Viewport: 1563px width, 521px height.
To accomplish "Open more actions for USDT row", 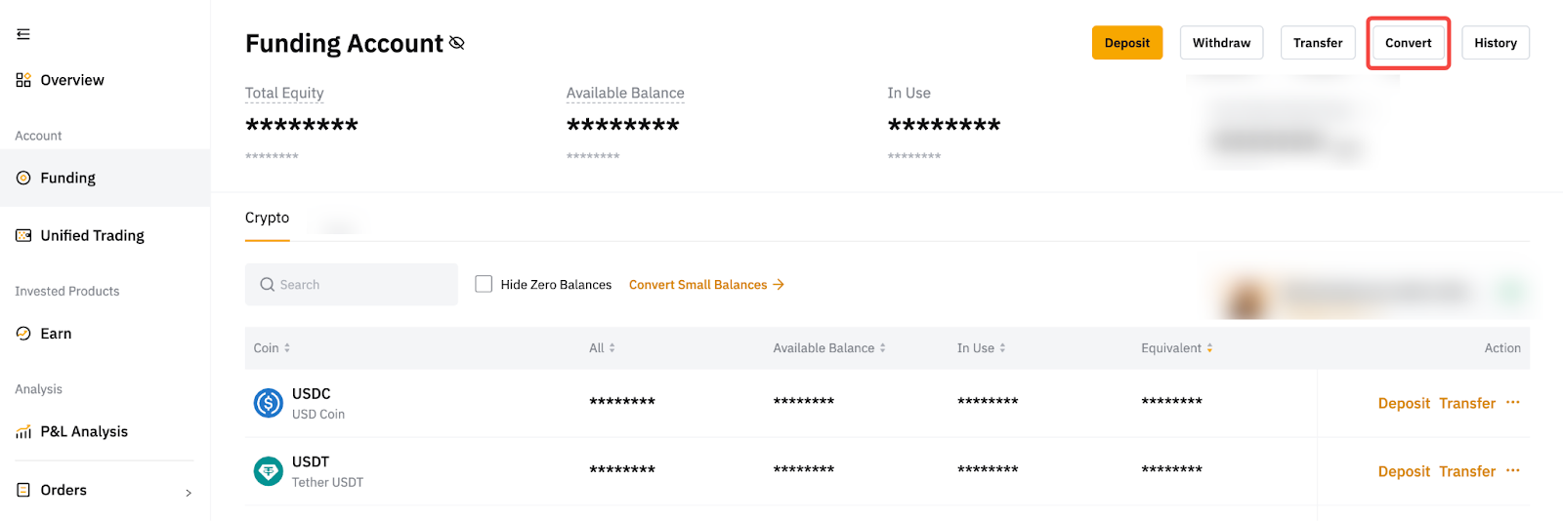I will pos(1512,470).
